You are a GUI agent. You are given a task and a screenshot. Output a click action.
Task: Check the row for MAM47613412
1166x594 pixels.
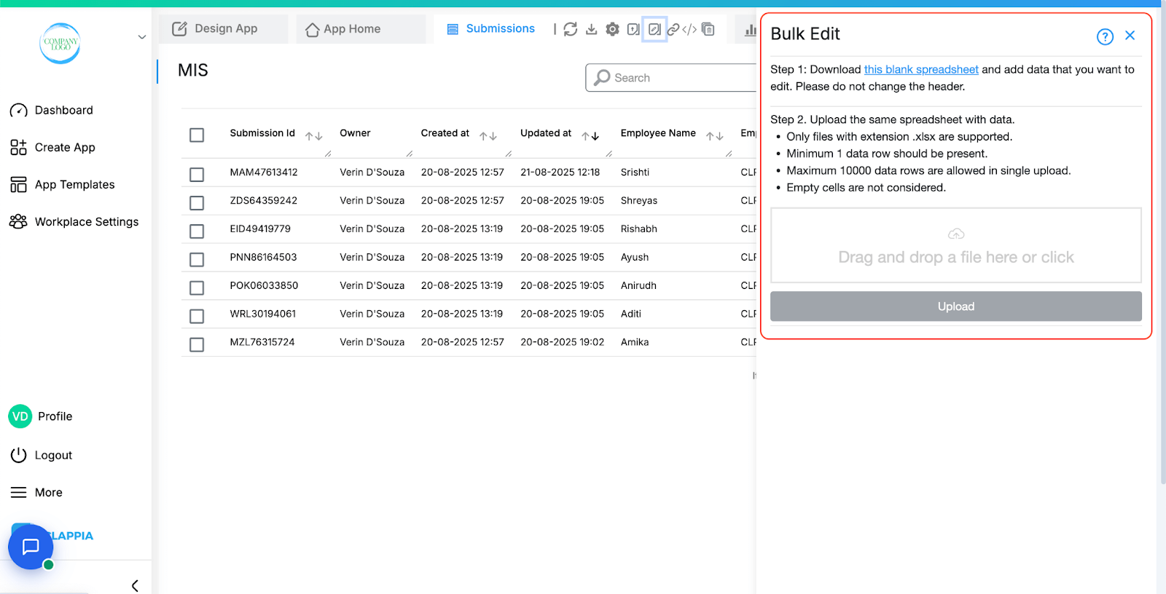[x=197, y=175]
